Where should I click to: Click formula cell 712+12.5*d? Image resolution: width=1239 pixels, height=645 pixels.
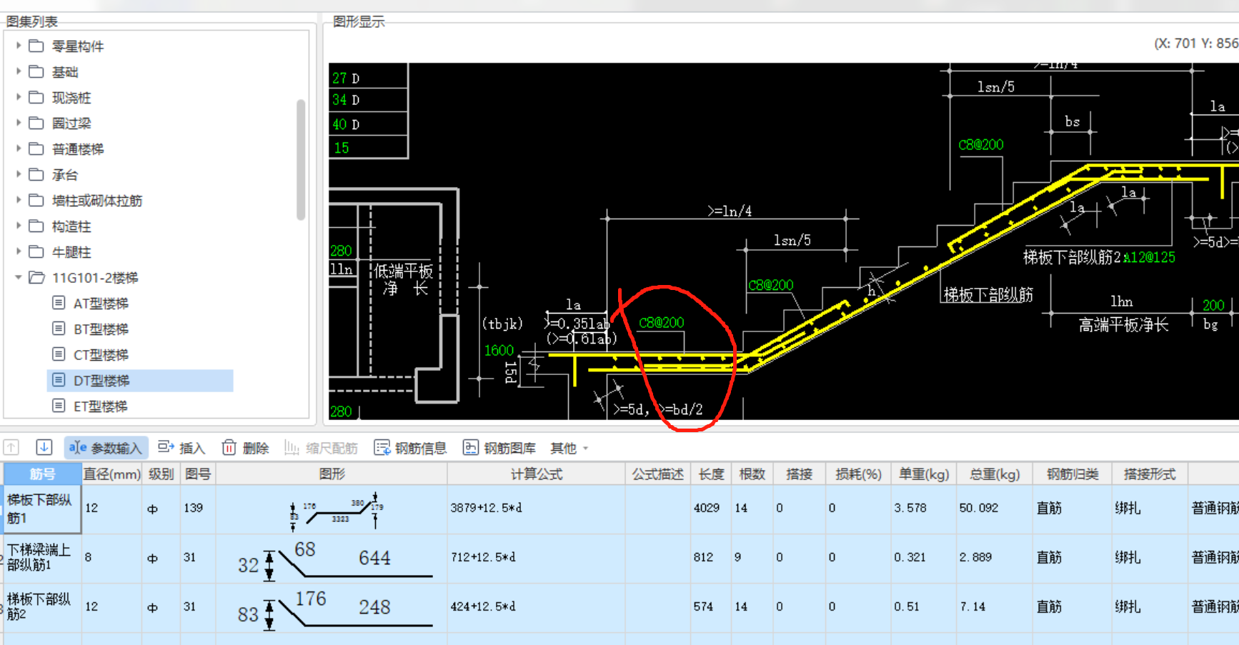(x=482, y=557)
